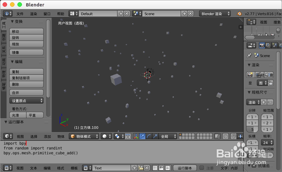Toggle syntax highlighting in text editor
282x172 pixels.
pos(167,168)
